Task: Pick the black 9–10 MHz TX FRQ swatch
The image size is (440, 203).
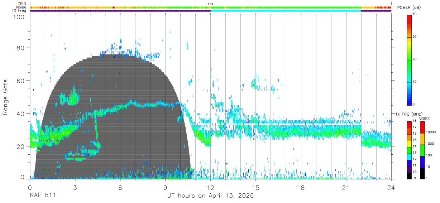Action: [x=409, y=175]
